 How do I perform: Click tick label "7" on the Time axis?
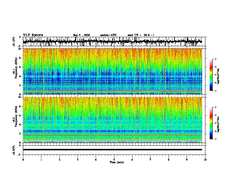click(150, 160)
